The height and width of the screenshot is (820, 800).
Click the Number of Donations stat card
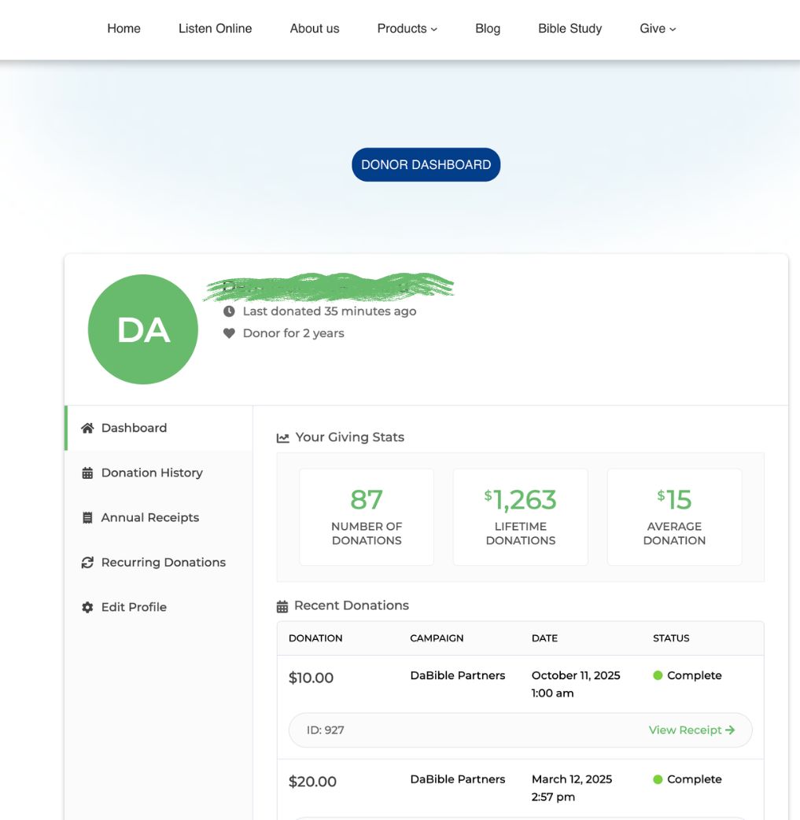(x=367, y=517)
